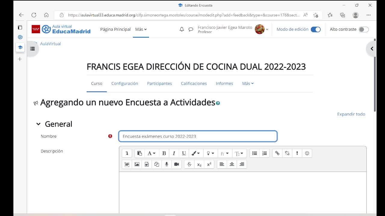Open the browser settings ellipsis menu
This screenshot has width=385, height=216.
(x=368, y=15)
